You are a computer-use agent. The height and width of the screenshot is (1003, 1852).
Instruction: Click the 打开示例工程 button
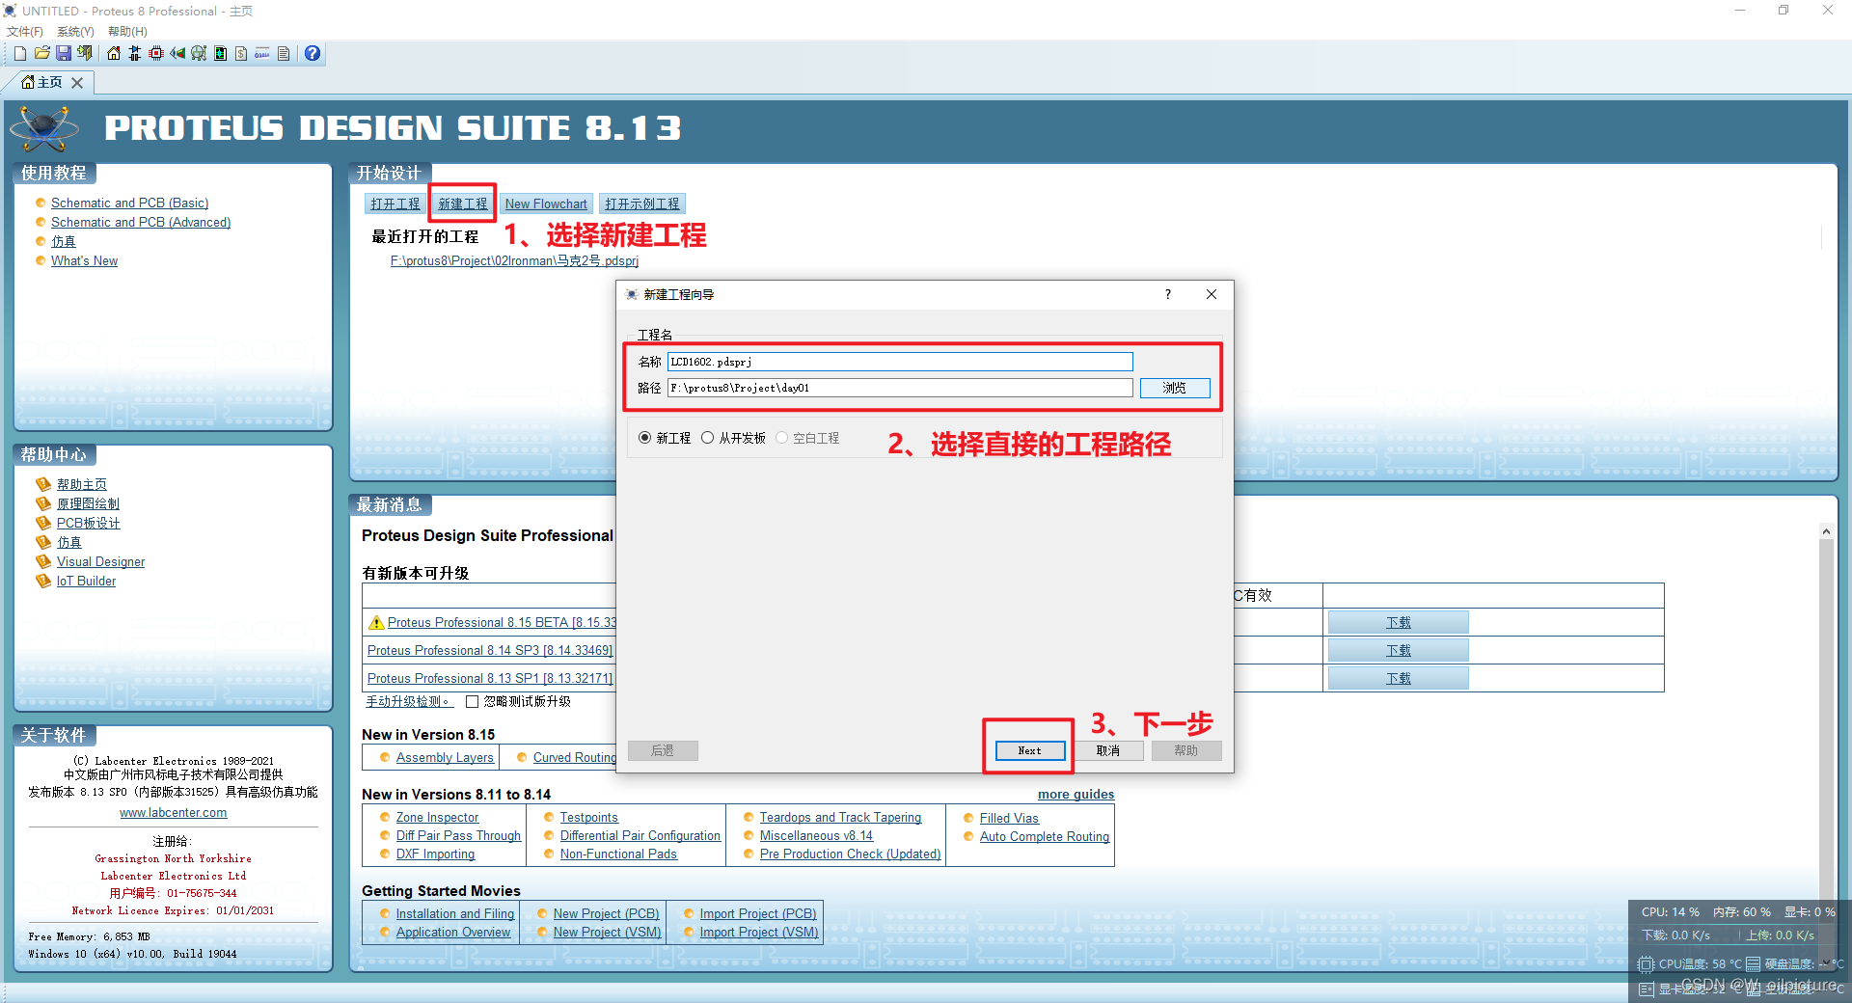pos(642,203)
